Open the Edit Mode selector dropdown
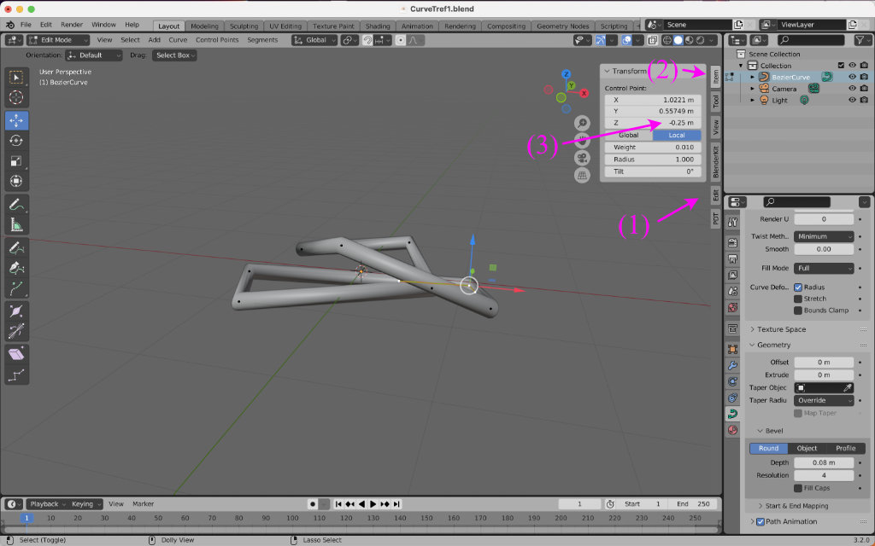 [59, 40]
